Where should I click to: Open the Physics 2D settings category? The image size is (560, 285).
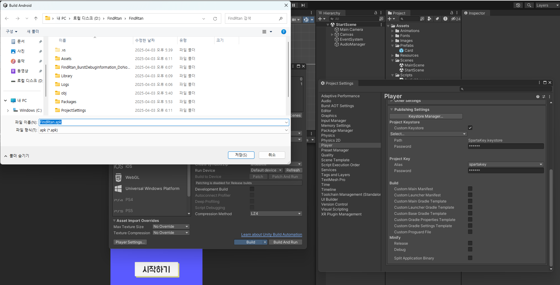331,140
